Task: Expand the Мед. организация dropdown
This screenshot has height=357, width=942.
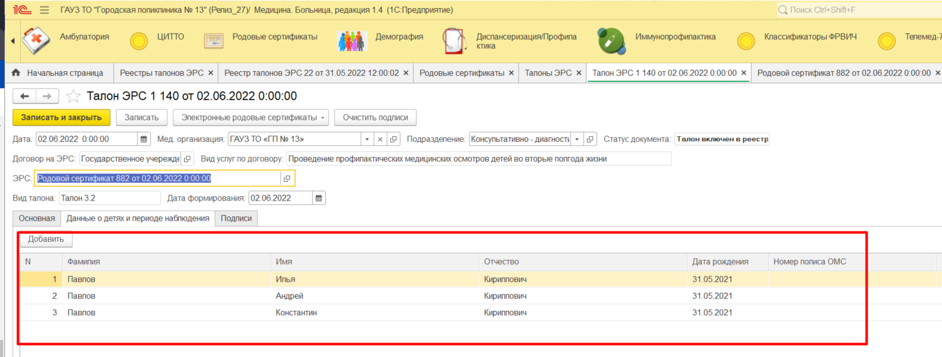Action: (x=367, y=139)
